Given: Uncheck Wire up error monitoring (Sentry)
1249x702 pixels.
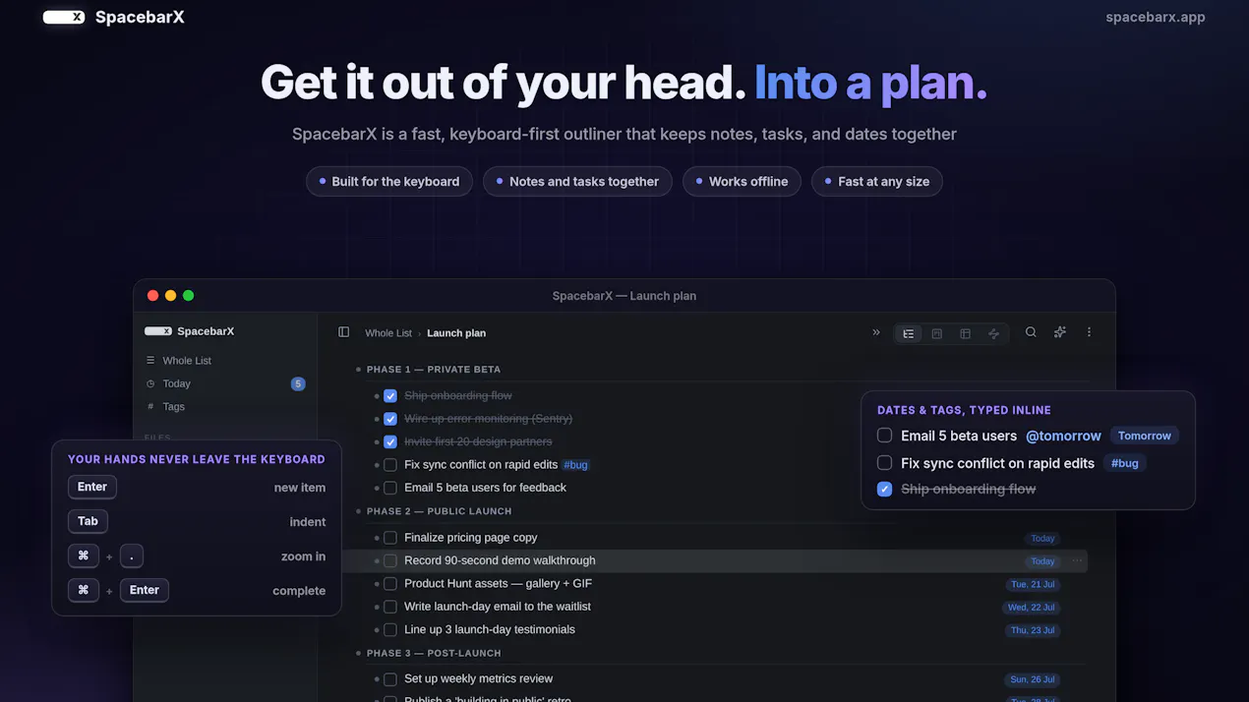Looking at the screenshot, I should tap(390, 419).
